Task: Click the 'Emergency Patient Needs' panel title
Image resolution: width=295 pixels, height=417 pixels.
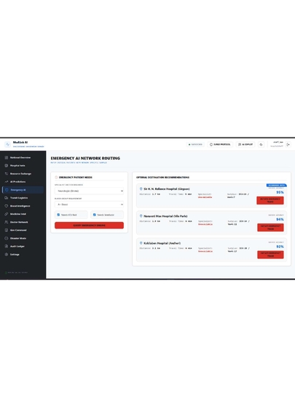Action: 76,177
